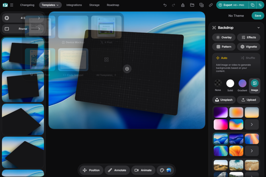The height and width of the screenshot is (177, 266).
Task: Open the folder icon in toolbar
Action: [x=192, y=5]
